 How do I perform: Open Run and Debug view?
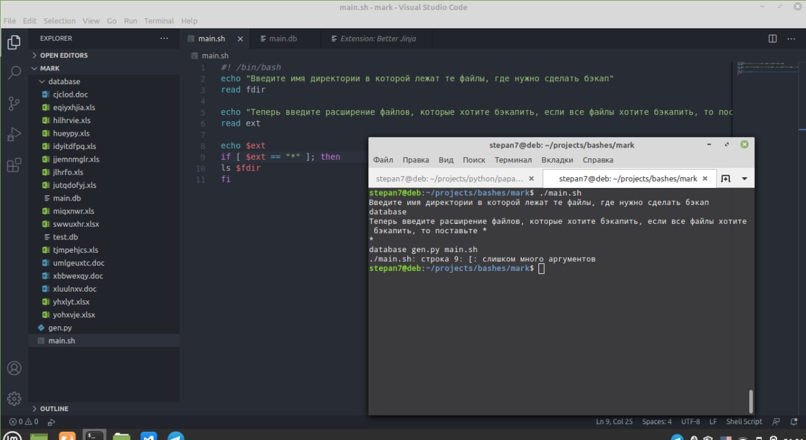click(x=14, y=135)
